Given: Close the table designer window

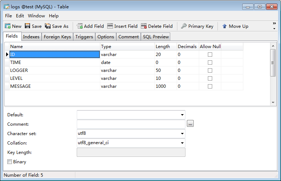Looking at the screenshot, I should 272,7.
